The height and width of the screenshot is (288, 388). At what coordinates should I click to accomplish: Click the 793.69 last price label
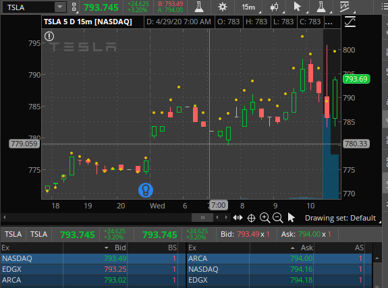click(356, 79)
